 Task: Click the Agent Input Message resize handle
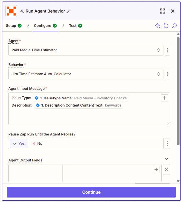[x=168, y=124]
